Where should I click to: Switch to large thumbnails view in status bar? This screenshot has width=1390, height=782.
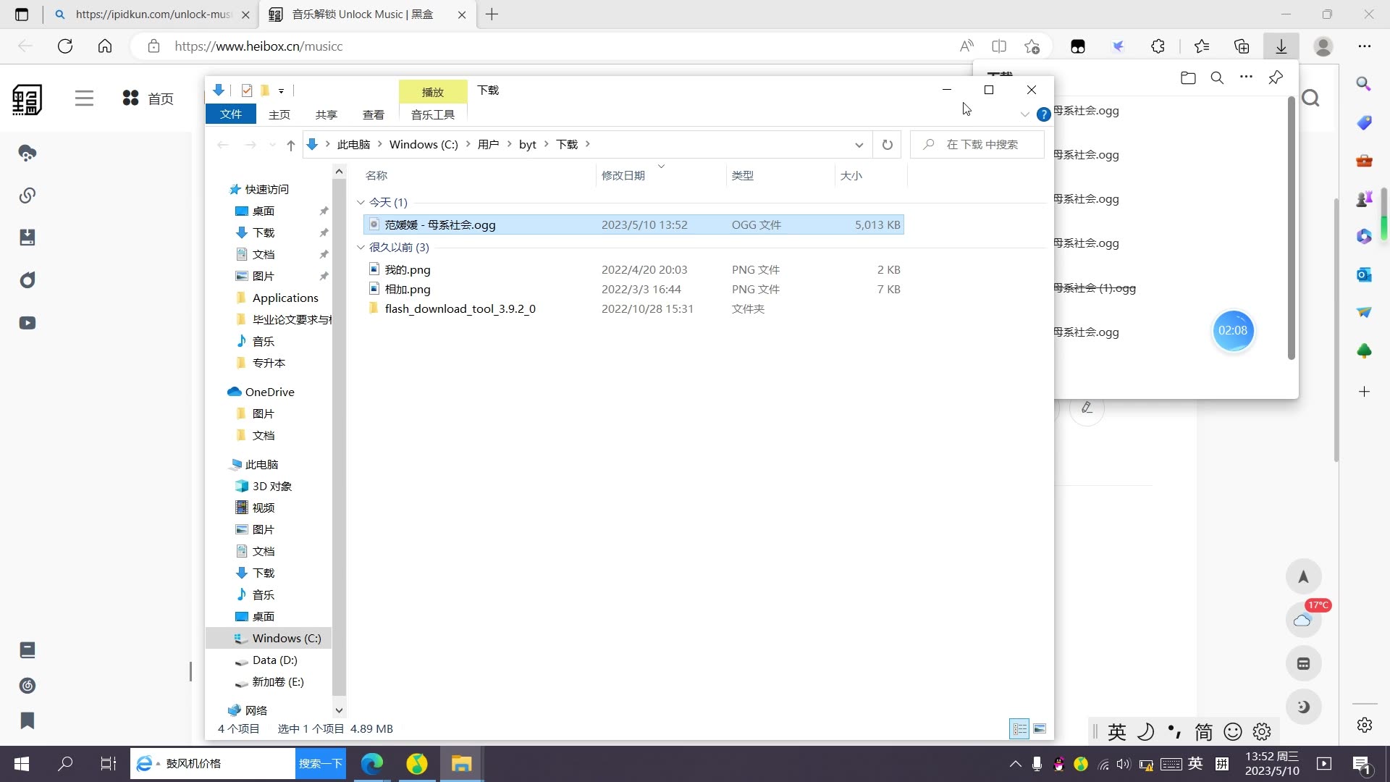pyautogui.click(x=1040, y=728)
